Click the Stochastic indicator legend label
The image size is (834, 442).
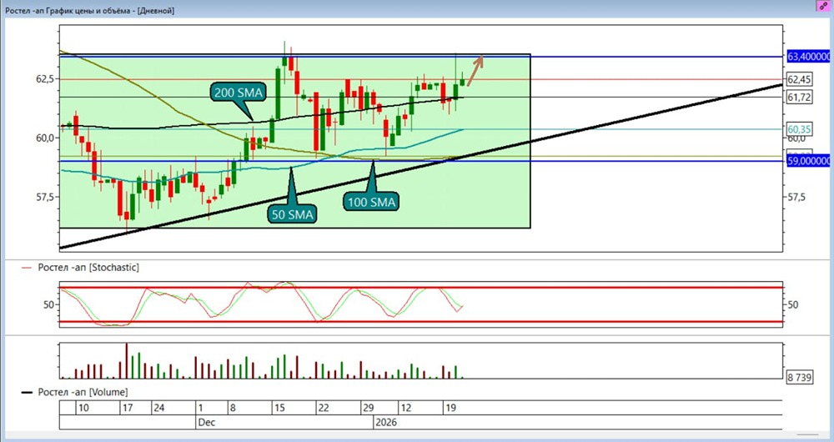pos(88,268)
